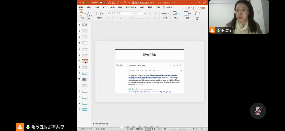Open the font name dropdown
285x131 pixels.
pos(132,13)
